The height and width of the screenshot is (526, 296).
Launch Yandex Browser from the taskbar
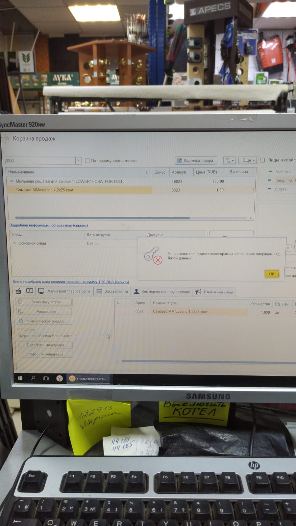59,378
